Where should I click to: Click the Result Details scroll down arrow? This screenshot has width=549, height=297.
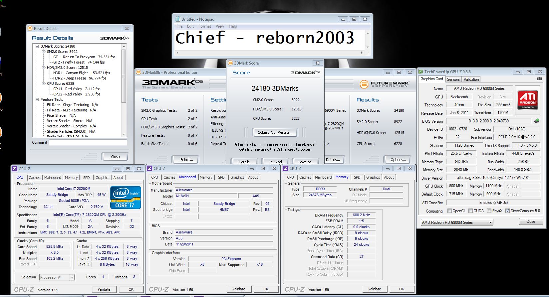click(124, 134)
